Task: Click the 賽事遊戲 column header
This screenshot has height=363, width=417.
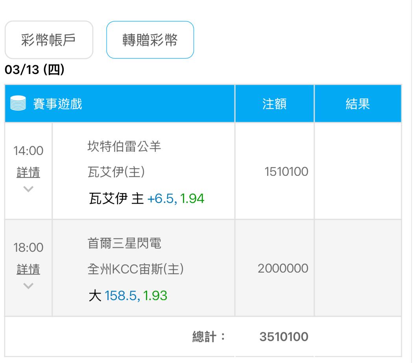Action: tap(120, 104)
